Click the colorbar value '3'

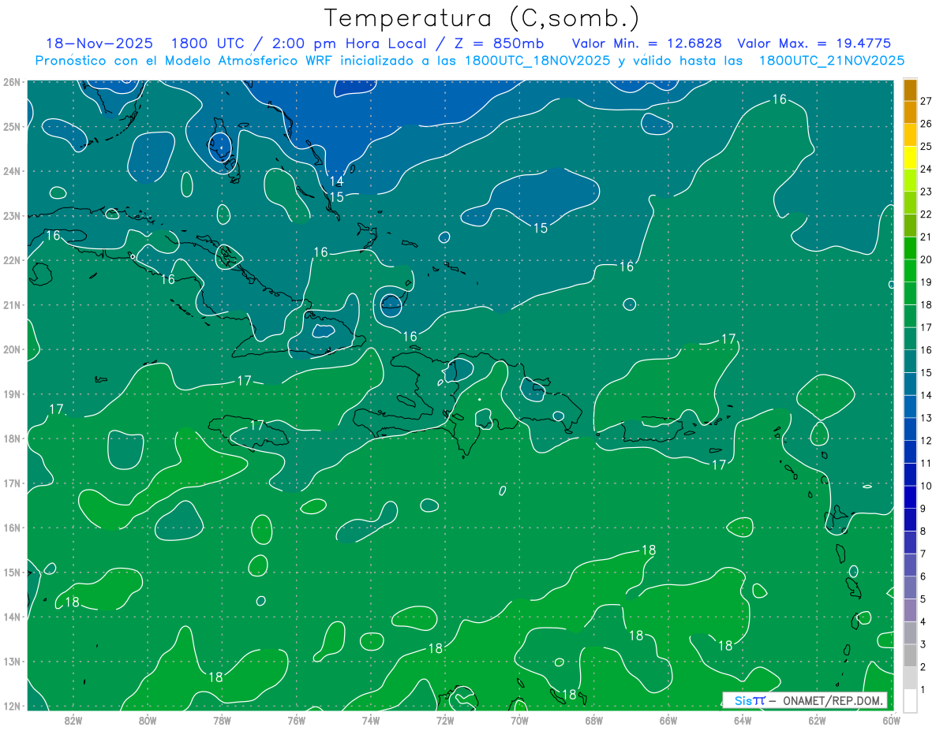coord(923,645)
